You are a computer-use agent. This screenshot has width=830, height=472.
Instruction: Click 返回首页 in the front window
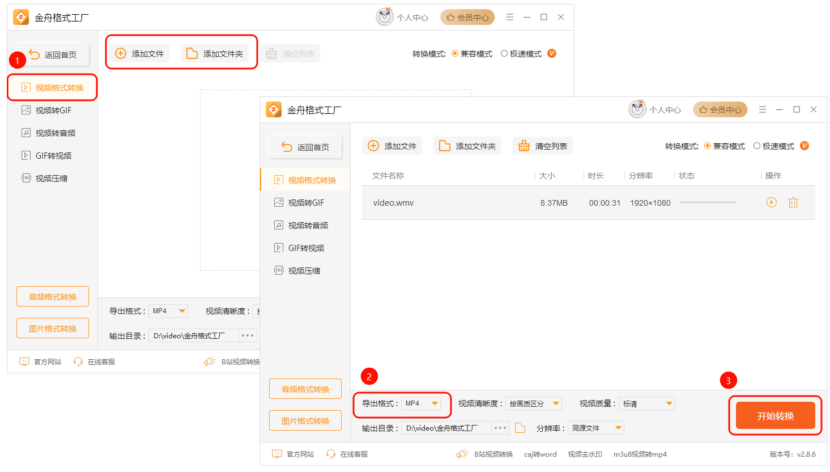(x=305, y=147)
